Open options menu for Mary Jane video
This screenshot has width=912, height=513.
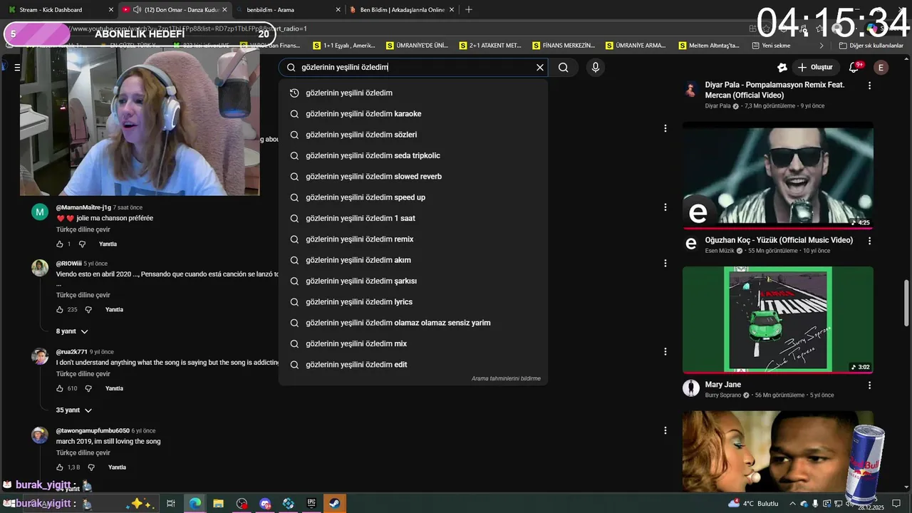pos(869,385)
